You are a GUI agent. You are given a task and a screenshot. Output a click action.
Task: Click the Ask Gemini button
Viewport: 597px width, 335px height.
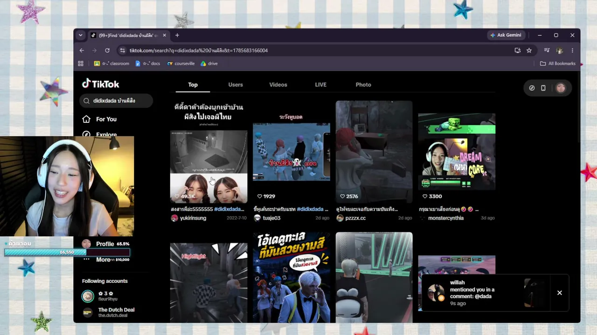[x=506, y=35]
